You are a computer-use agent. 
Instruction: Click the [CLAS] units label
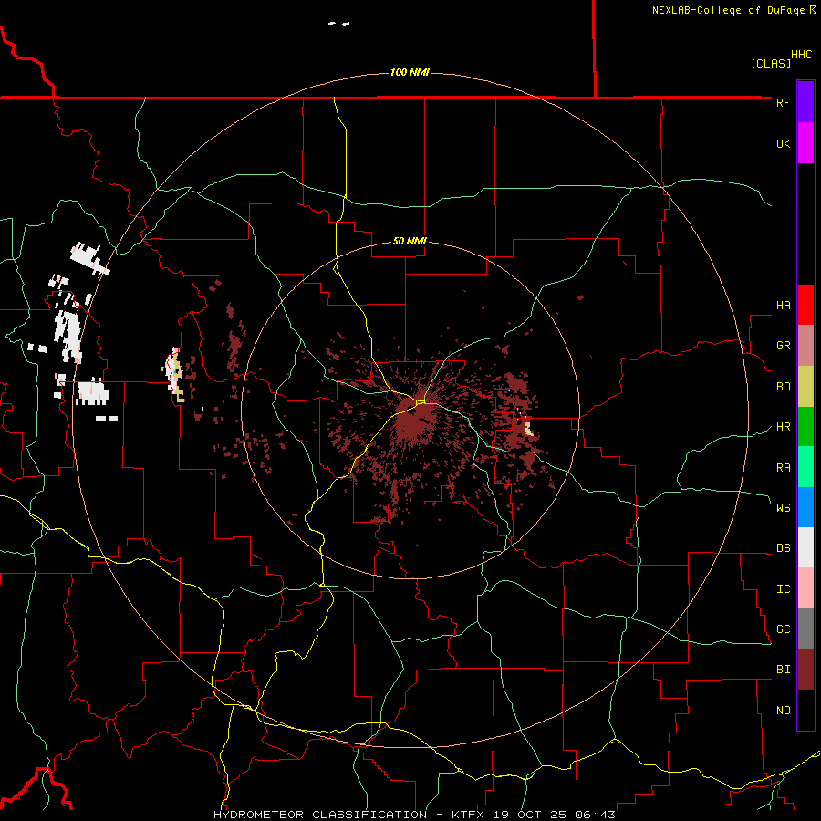point(770,63)
